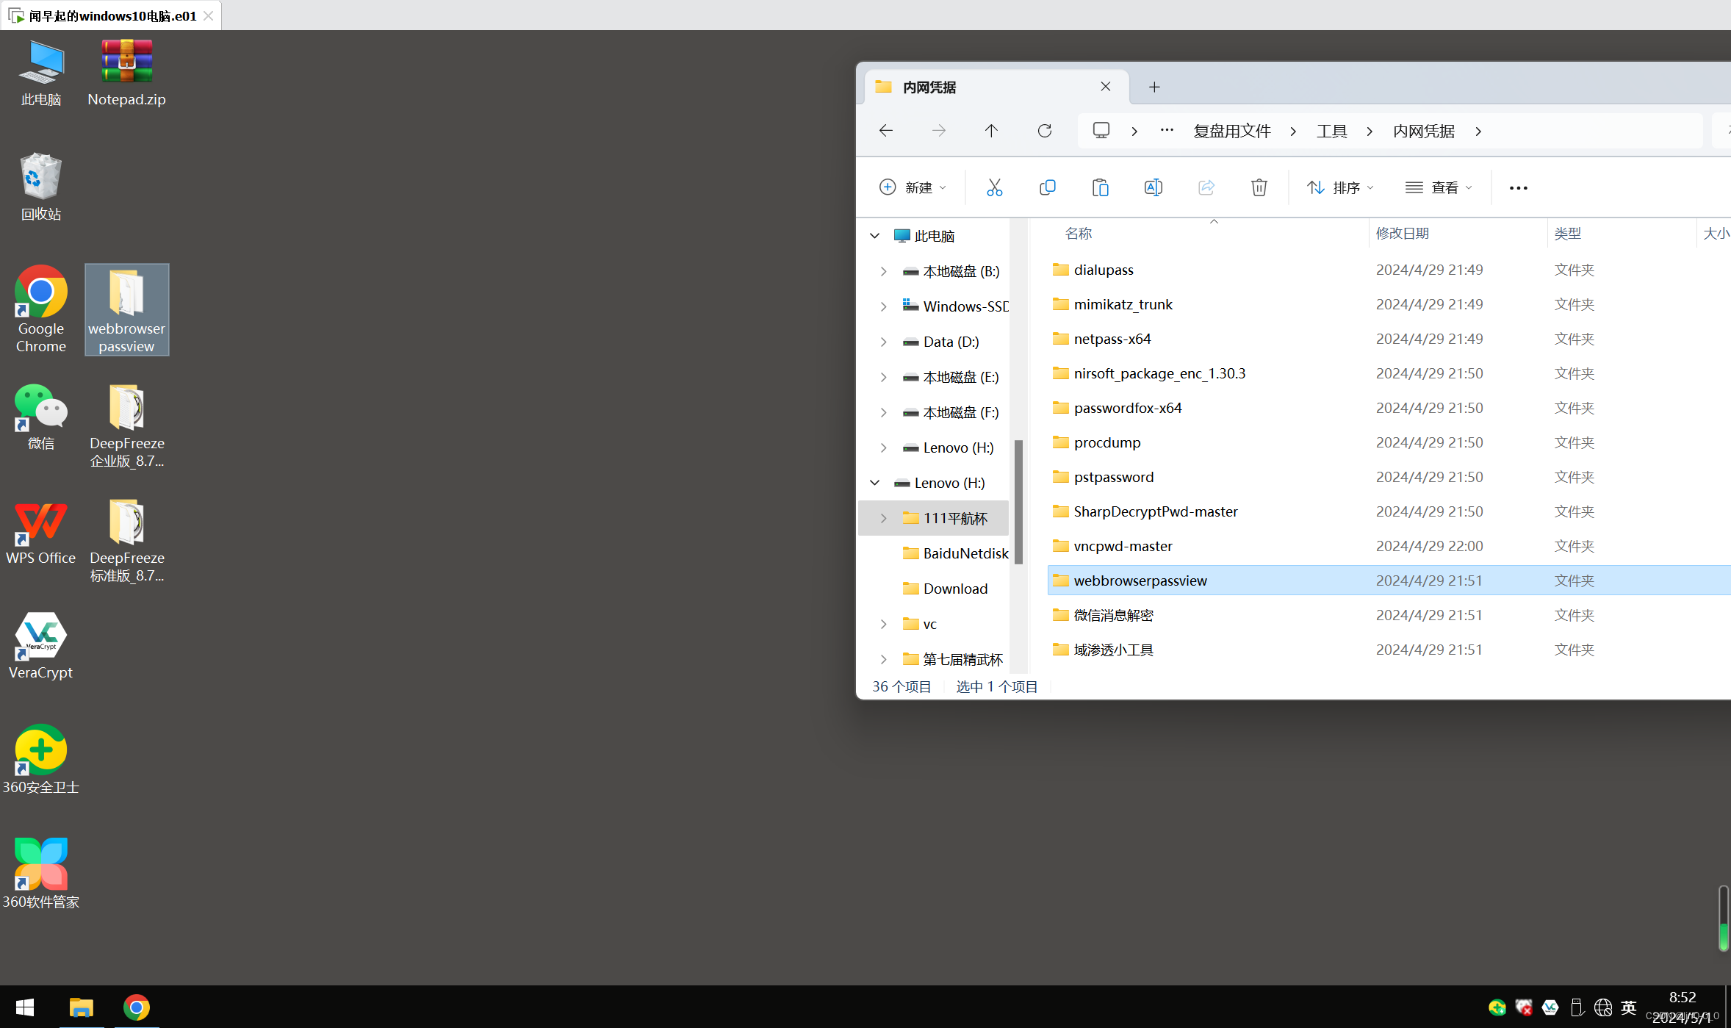The width and height of the screenshot is (1731, 1028).
Task: Add a new Explorer tab
Action: (x=1154, y=87)
